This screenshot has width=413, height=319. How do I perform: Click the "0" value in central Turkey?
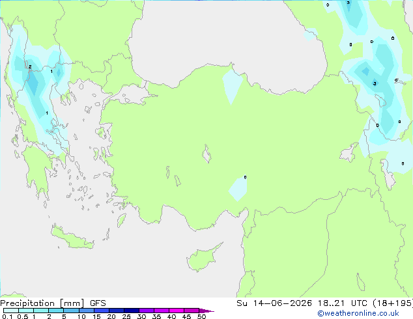click(245, 177)
